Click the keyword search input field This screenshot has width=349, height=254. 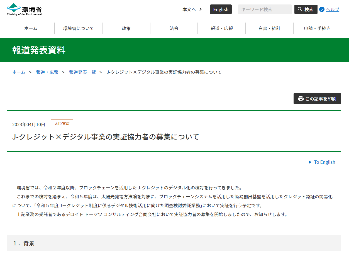click(x=264, y=9)
